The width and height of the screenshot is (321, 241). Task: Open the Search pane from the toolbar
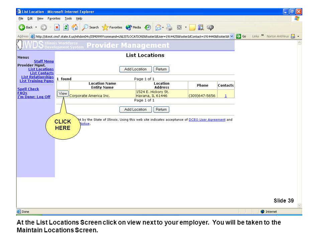(90, 27)
